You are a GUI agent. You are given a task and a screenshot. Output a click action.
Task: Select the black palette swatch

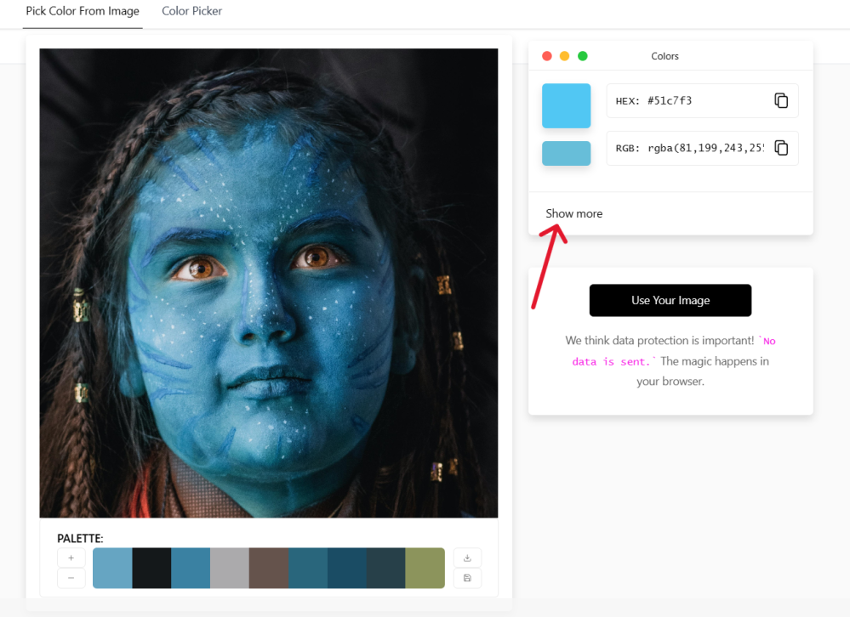point(151,568)
